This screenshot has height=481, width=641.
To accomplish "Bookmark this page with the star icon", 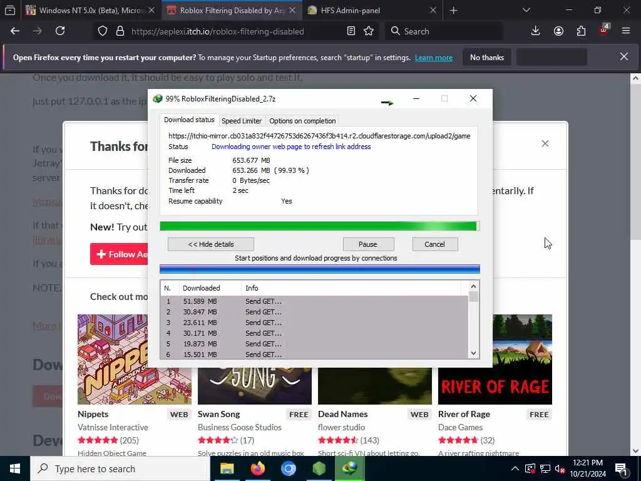I will [x=369, y=31].
